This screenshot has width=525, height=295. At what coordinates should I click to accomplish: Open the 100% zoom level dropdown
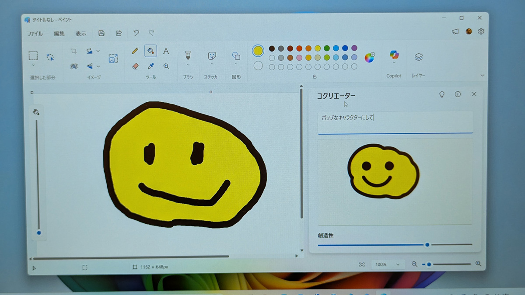tap(387, 264)
